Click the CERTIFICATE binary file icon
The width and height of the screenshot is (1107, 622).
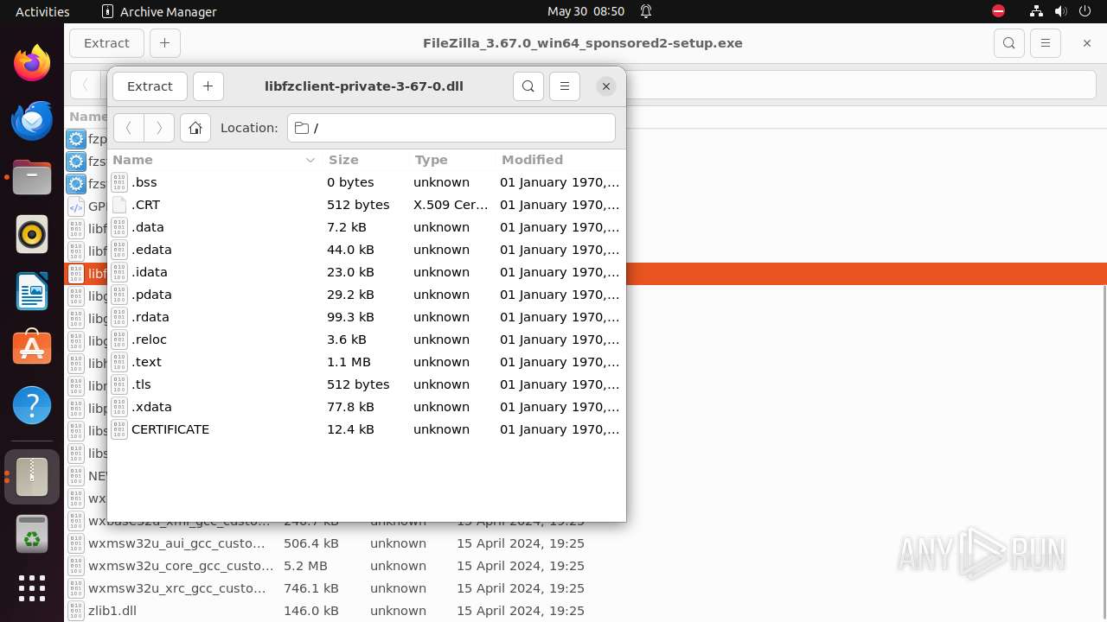(x=119, y=429)
